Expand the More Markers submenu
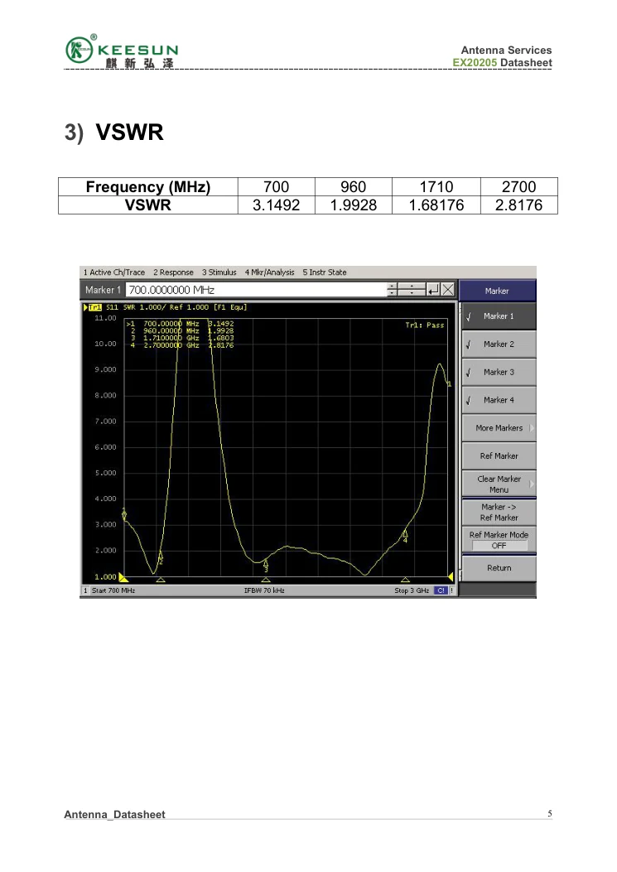Screen dimensions: 617x872 tap(499, 427)
